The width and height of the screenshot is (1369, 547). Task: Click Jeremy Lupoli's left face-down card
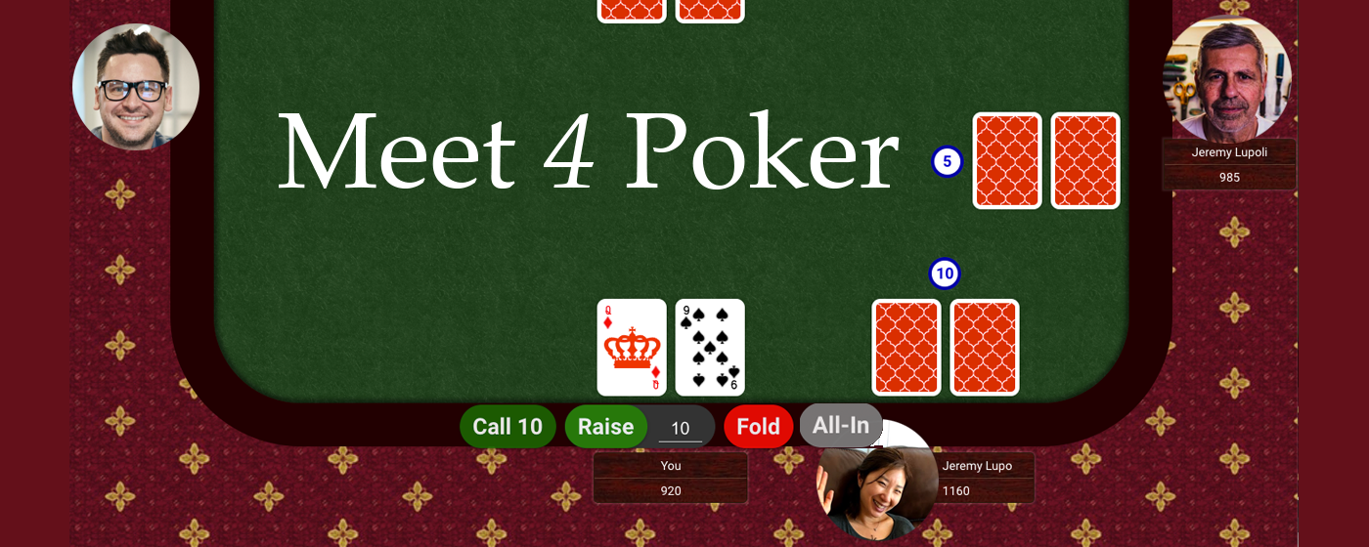1007,161
